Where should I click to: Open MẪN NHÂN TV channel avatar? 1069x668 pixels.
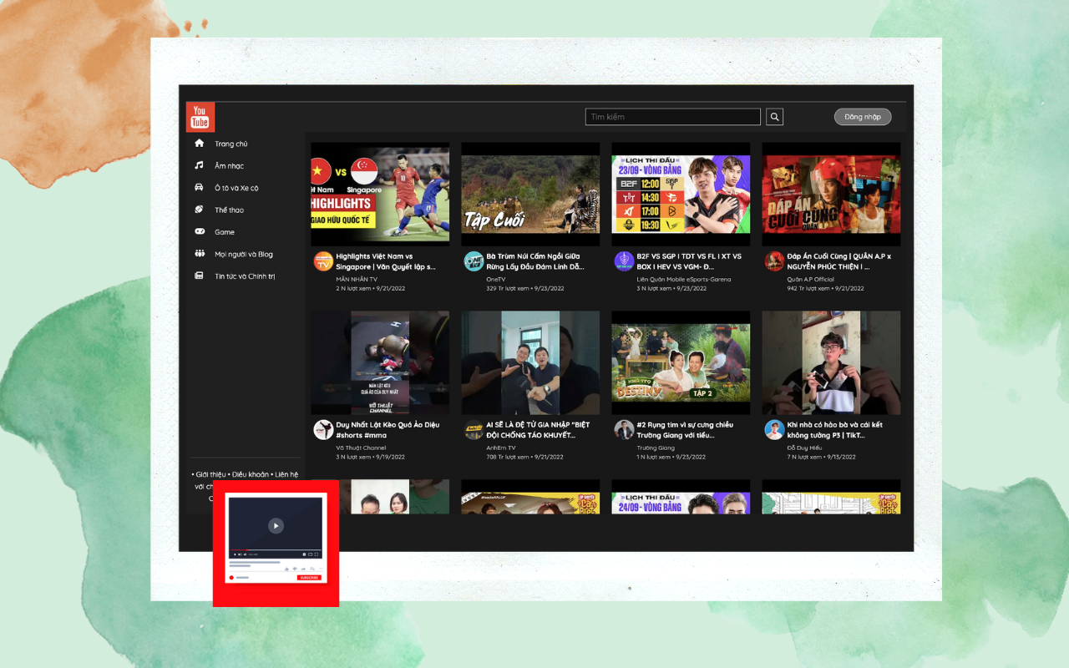tap(323, 261)
